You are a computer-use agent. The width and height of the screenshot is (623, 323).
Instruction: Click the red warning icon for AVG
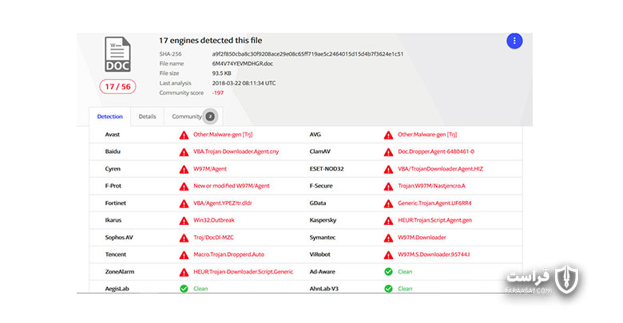click(x=388, y=136)
